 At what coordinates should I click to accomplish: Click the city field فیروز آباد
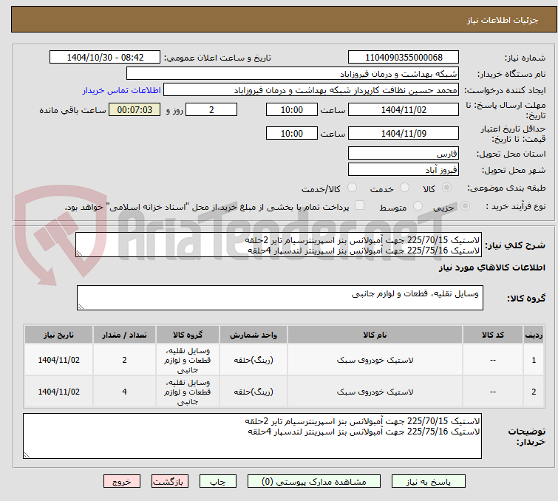point(404,170)
